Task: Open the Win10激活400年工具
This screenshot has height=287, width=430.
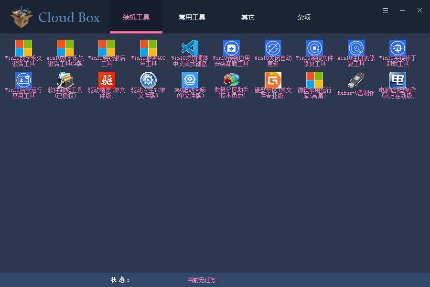Action: [148, 50]
